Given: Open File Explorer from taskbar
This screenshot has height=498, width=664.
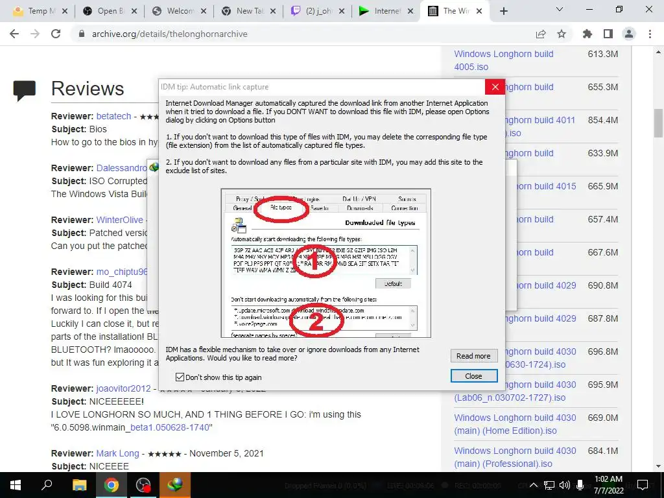Looking at the screenshot, I should 79,485.
